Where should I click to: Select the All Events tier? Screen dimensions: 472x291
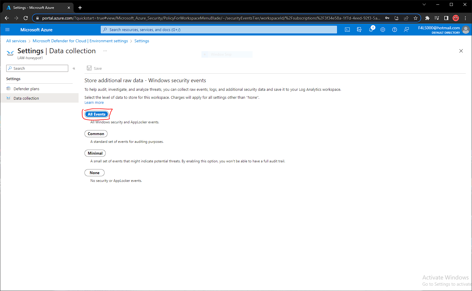(x=97, y=114)
